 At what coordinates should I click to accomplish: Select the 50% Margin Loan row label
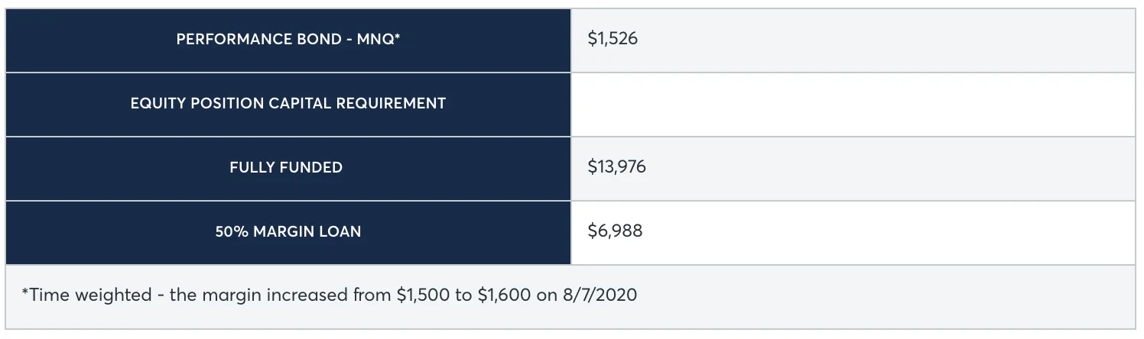[x=288, y=232]
